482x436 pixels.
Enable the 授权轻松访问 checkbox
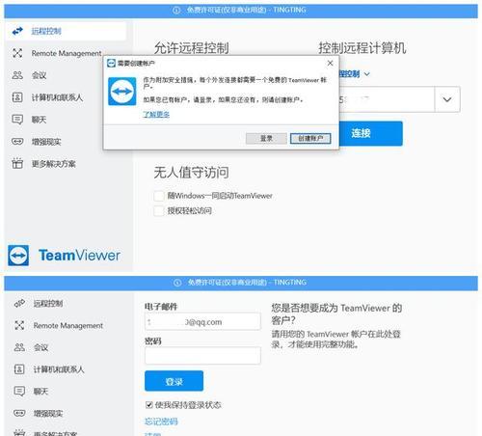point(159,211)
